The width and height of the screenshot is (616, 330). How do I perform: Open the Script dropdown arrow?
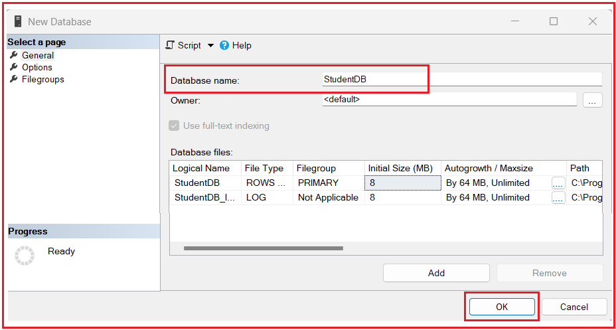(x=210, y=46)
